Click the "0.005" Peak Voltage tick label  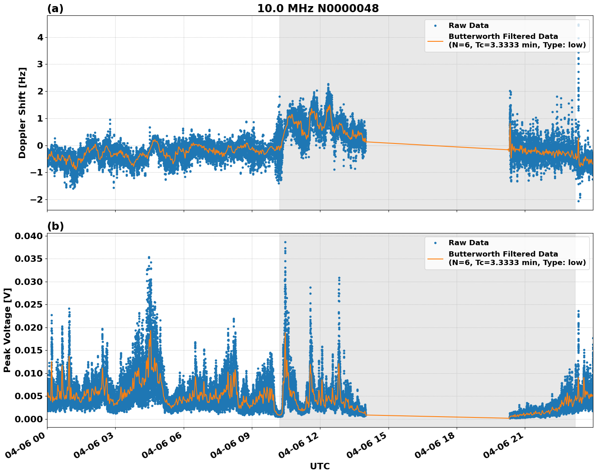[28, 396]
